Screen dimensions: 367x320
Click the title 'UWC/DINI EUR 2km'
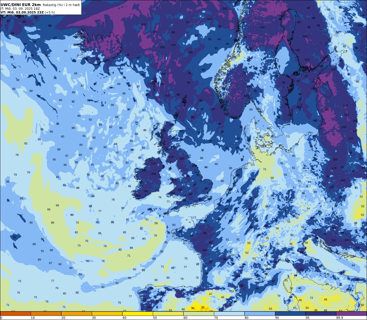21,5
